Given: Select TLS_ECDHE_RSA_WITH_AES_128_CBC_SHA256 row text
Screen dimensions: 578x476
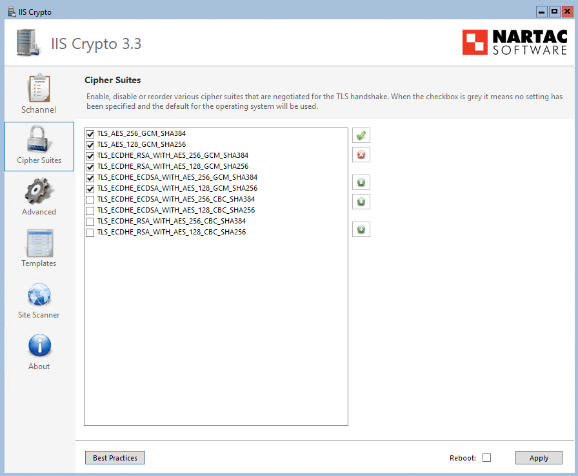Looking at the screenshot, I should click(x=172, y=232).
